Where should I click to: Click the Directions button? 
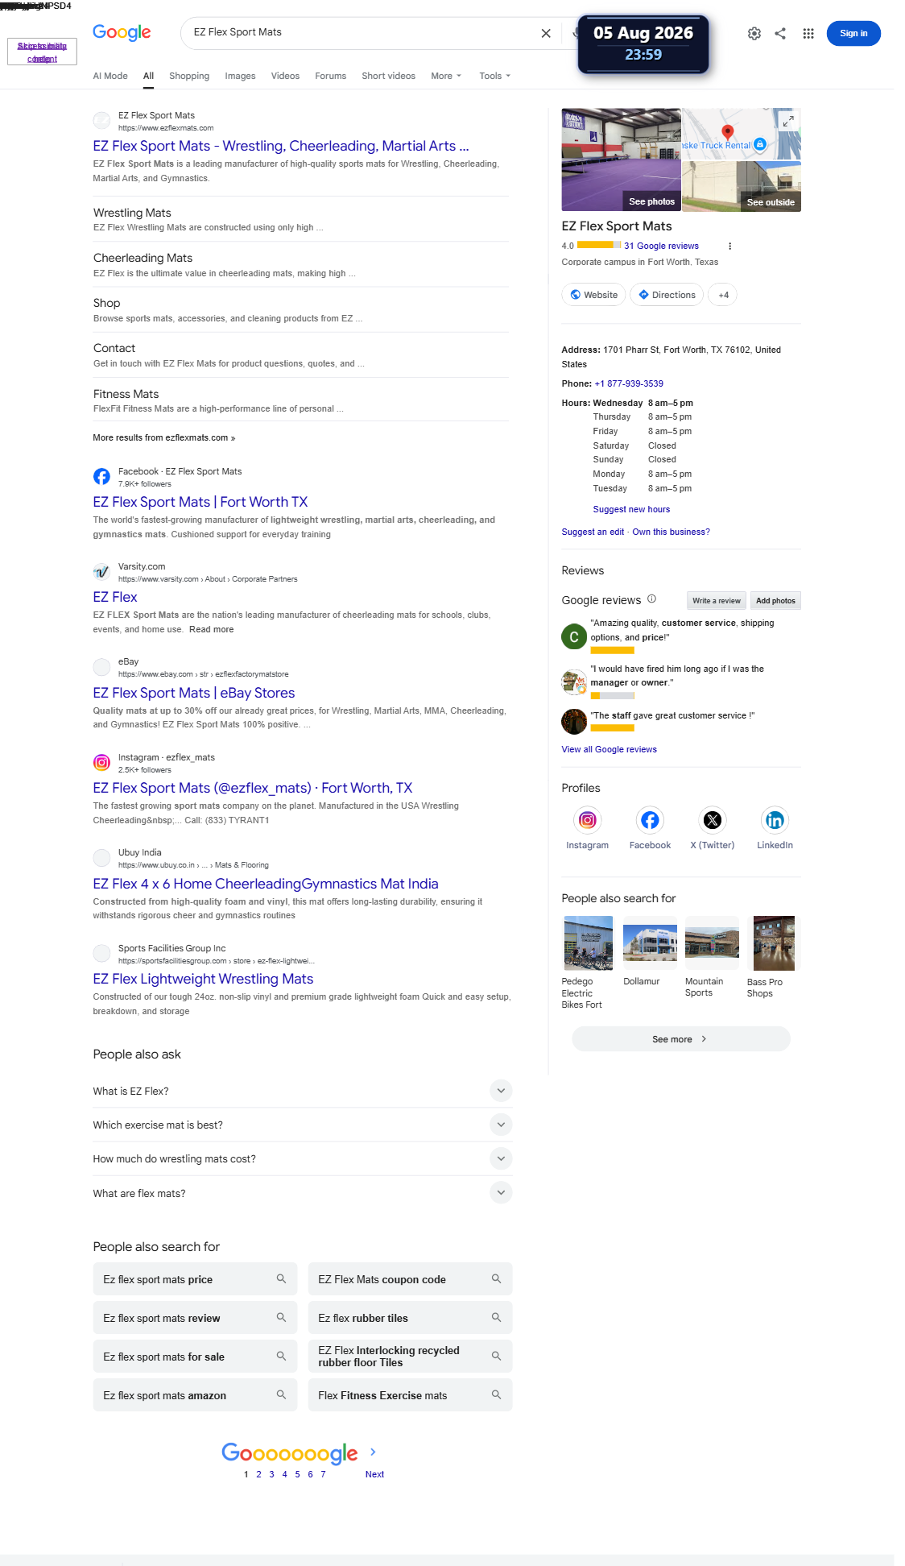667,295
